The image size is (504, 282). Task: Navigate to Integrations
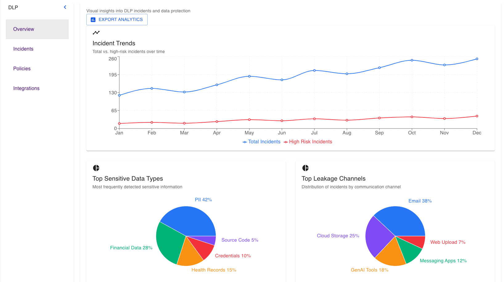[x=26, y=88]
